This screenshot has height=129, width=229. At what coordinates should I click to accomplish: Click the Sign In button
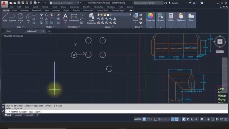pyautogui.click(x=173, y=3)
